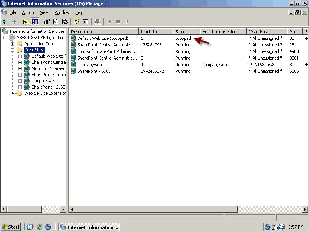
Task: Click the blue globe system tray icon
Action: coord(267,227)
